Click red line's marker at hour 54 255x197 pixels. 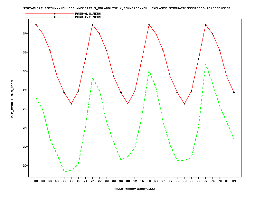click(163, 51)
